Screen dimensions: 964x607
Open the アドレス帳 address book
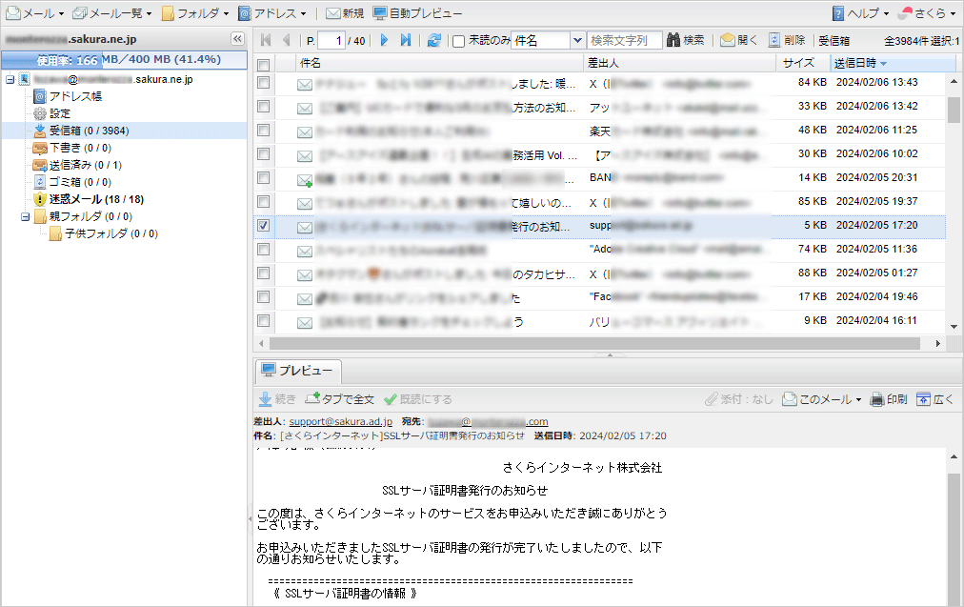click(68, 96)
